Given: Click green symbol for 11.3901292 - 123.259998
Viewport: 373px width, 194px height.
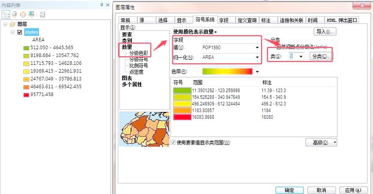Looking at the screenshot, I should click(x=182, y=90).
